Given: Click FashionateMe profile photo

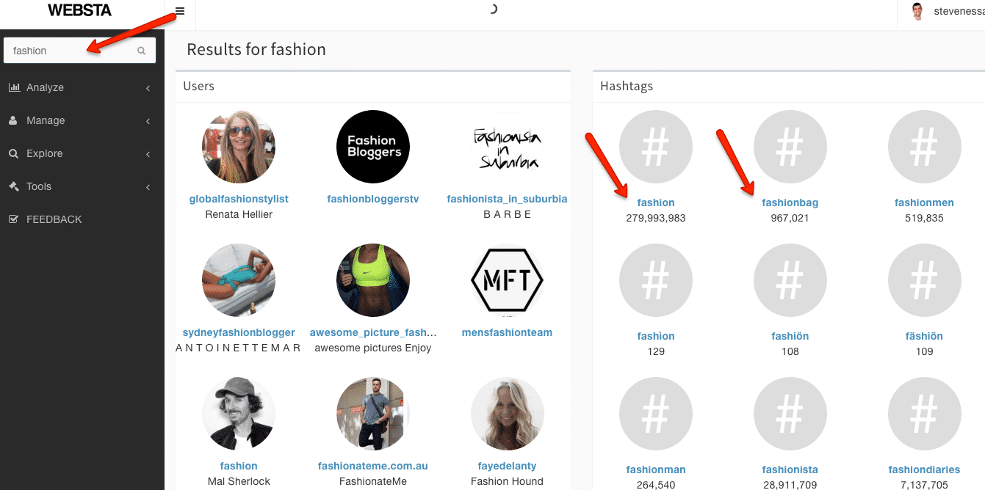Looking at the screenshot, I should tap(373, 414).
